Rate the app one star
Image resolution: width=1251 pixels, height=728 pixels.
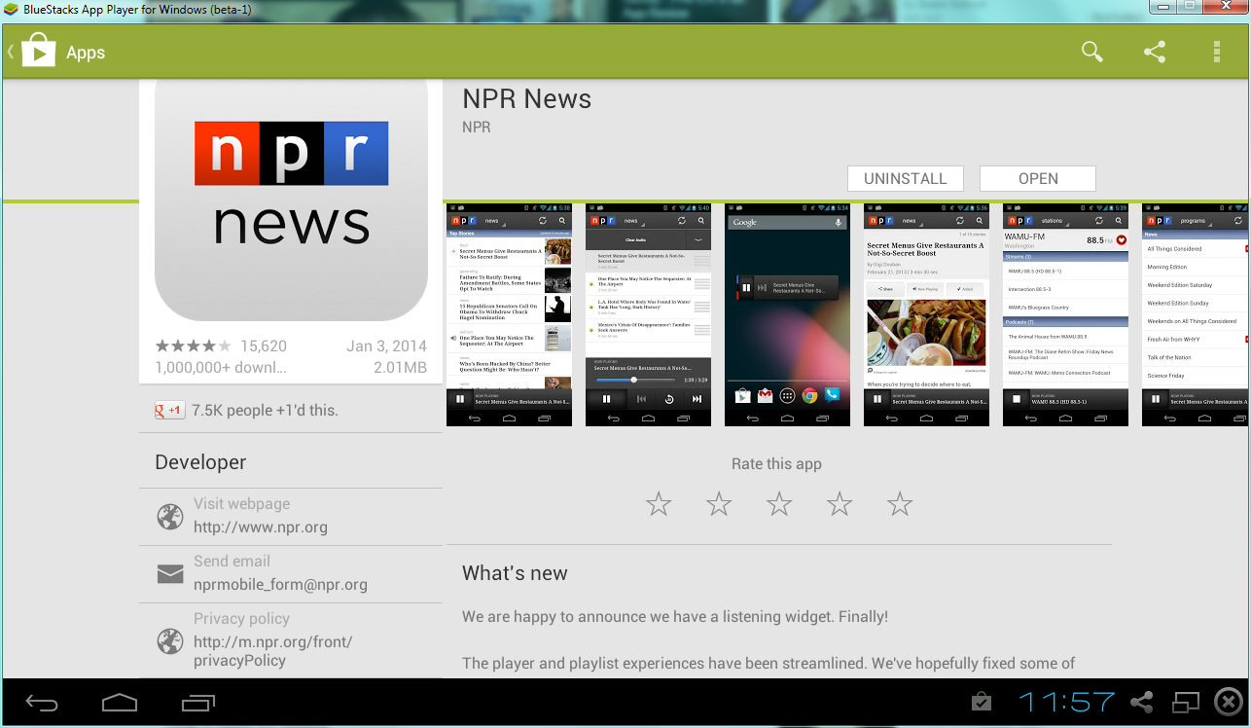(659, 504)
